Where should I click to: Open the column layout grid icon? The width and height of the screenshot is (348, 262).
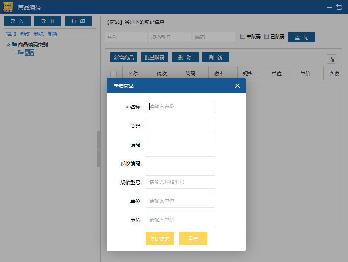[x=331, y=59]
